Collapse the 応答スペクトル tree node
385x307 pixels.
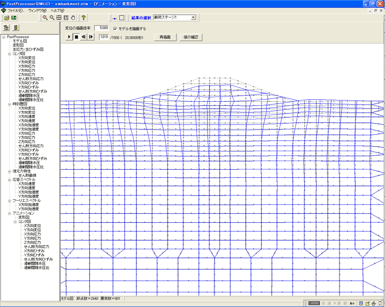pos(9,180)
